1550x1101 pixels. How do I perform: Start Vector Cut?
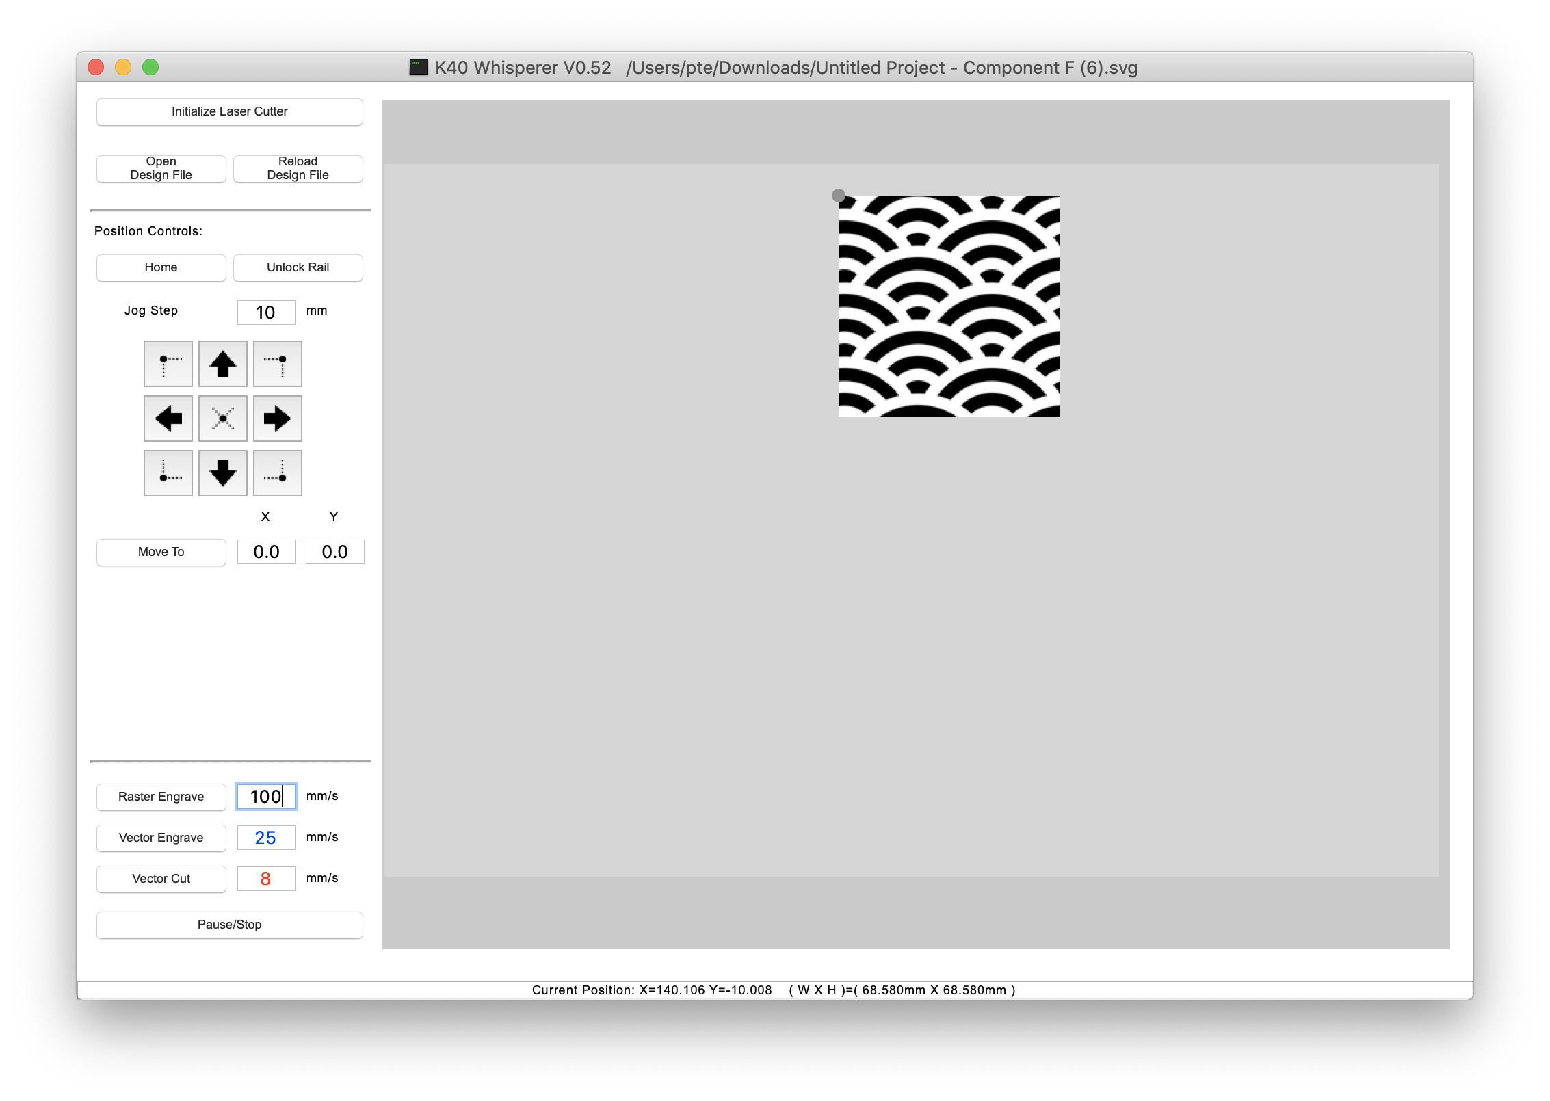[161, 879]
